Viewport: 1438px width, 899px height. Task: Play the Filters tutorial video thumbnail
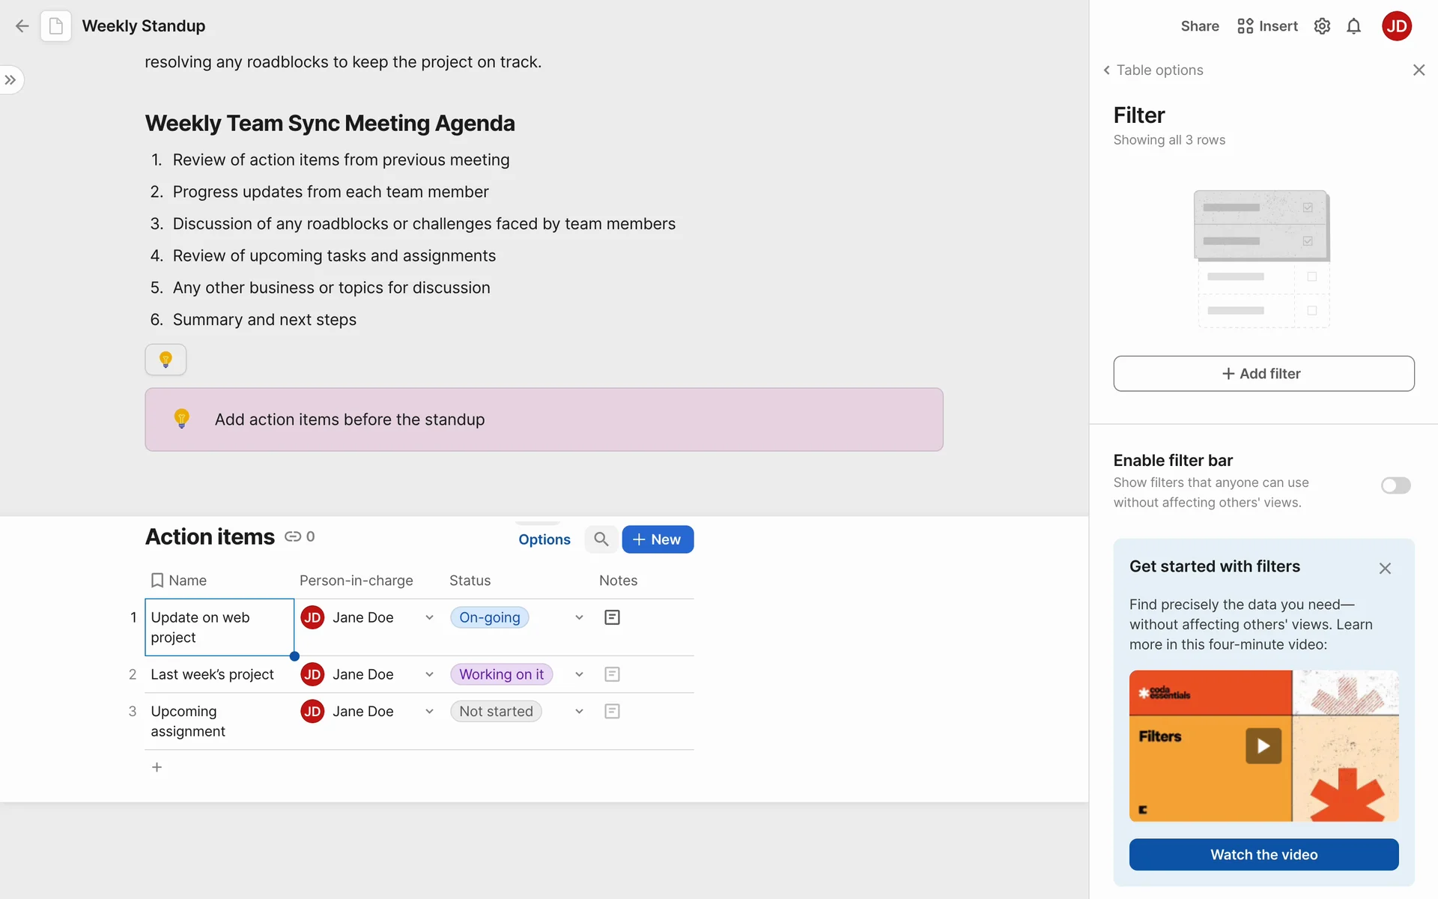tap(1263, 745)
